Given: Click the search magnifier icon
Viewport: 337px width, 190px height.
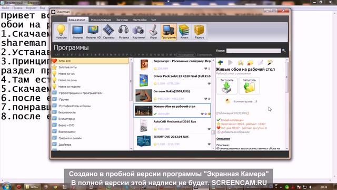Looking at the screenshot, I should 284,51.
